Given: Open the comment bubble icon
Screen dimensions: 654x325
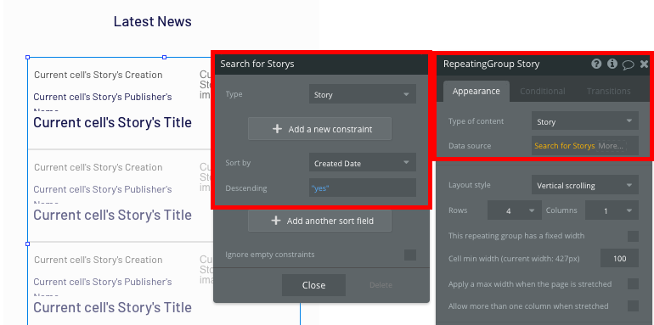Looking at the screenshot, I should coord(629,64).
